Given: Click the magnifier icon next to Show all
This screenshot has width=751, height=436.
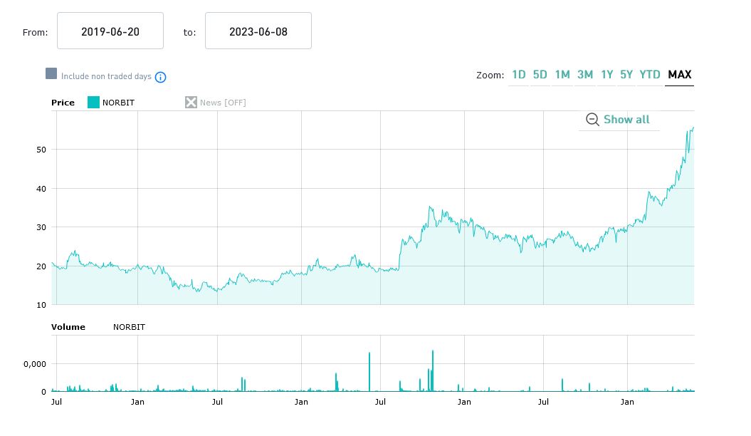Looking at the screenshot, I should coord(592,120).
